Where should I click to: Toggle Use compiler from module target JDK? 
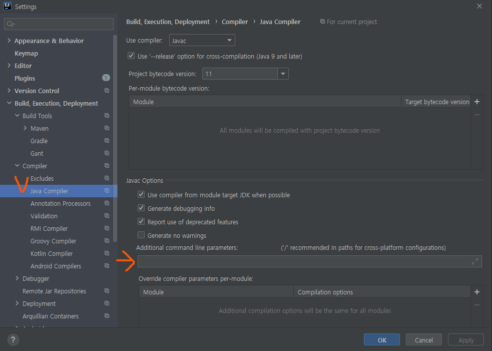pyautogui.click(x=141, y=195)
